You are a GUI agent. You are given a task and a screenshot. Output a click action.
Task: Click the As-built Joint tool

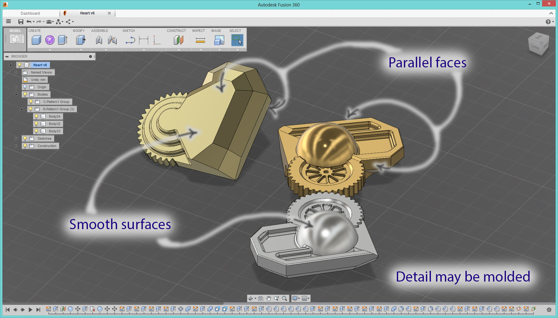[112, 40]
